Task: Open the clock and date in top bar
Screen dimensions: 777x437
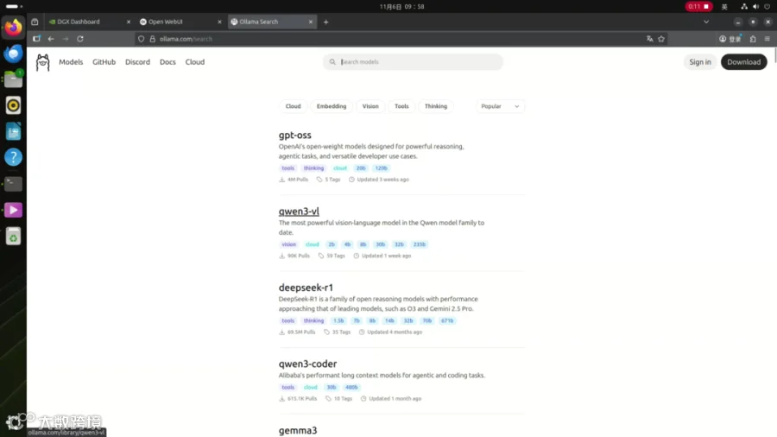Action: [401, 6]
